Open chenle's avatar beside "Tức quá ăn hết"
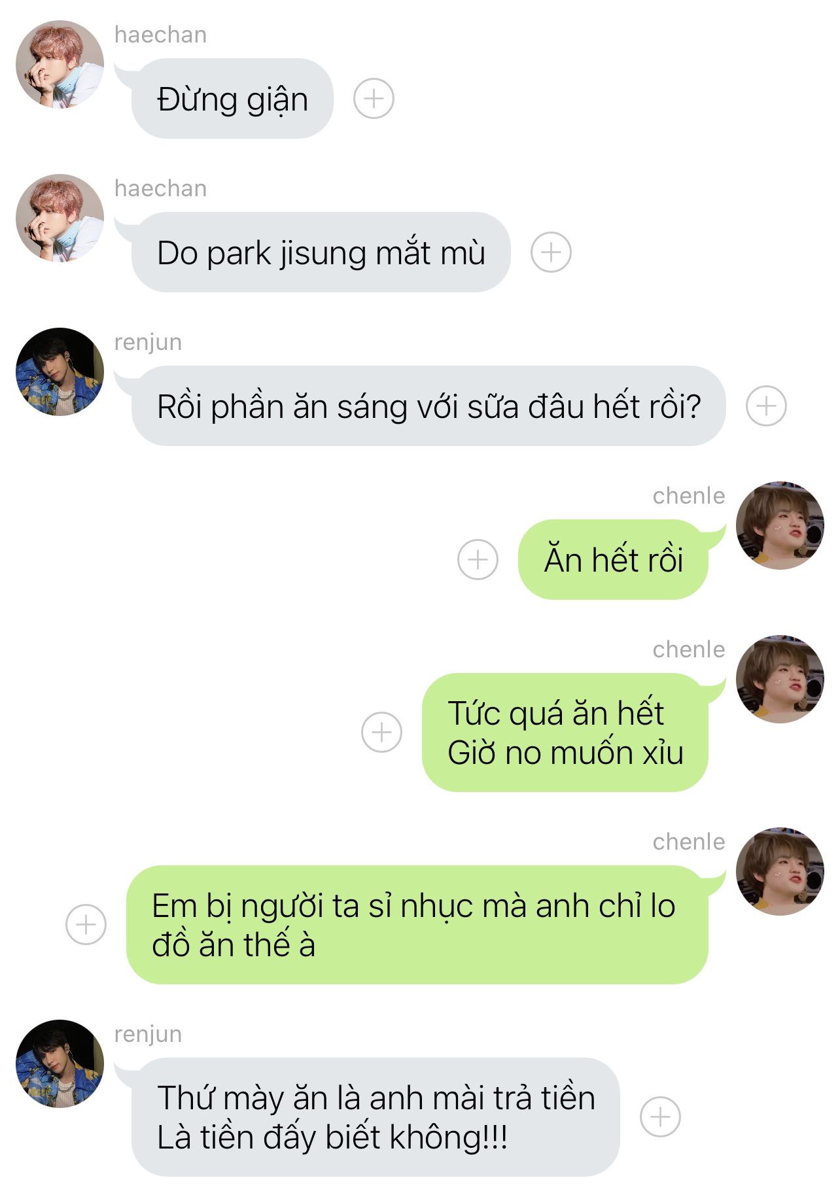 pyautogui.click(x=780, y=679)
